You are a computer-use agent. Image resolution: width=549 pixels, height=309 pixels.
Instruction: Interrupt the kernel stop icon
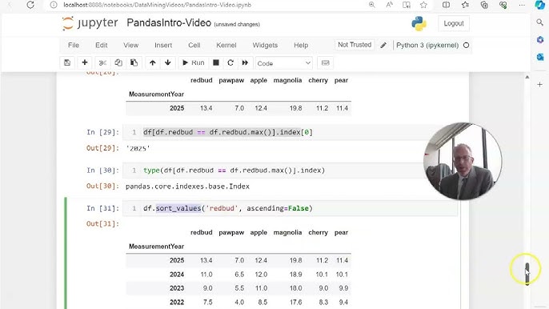[216, 62]
